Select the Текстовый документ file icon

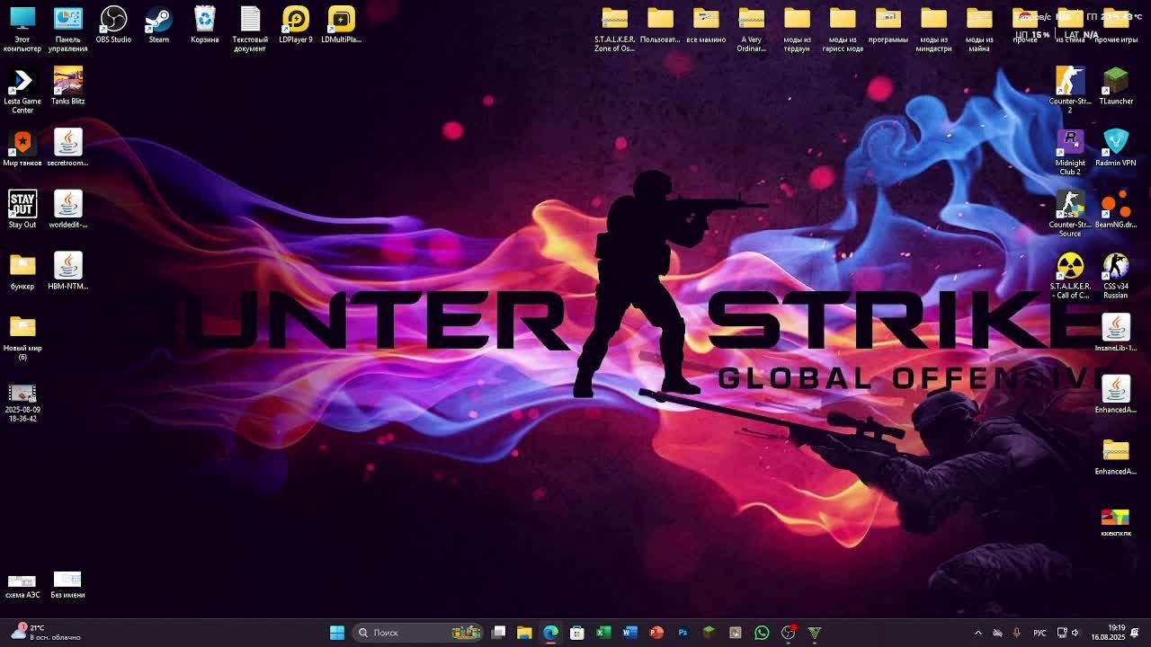click(250, 28)
